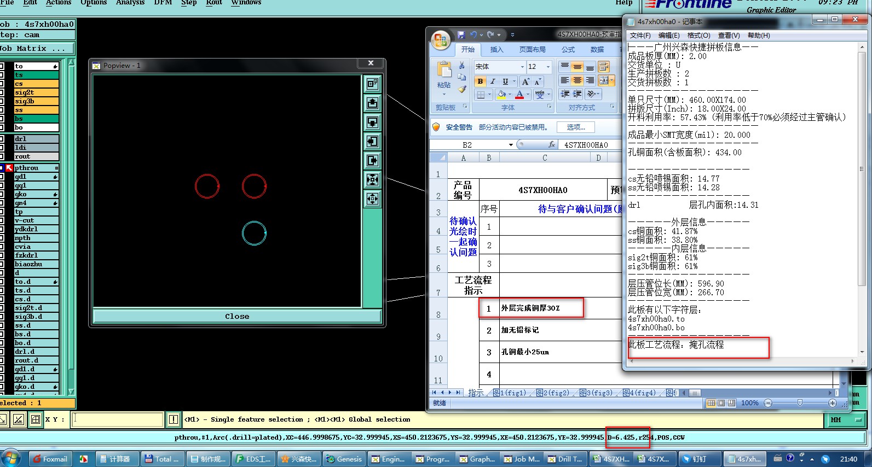This screenshot has height=467, width=872.
Task: Open the 公式 ribbon tab in Excel
Action: click(568, 50)
